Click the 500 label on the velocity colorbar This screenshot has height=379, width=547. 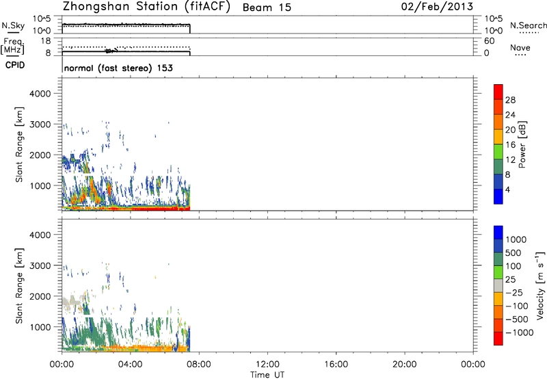[x=514, y=253]
